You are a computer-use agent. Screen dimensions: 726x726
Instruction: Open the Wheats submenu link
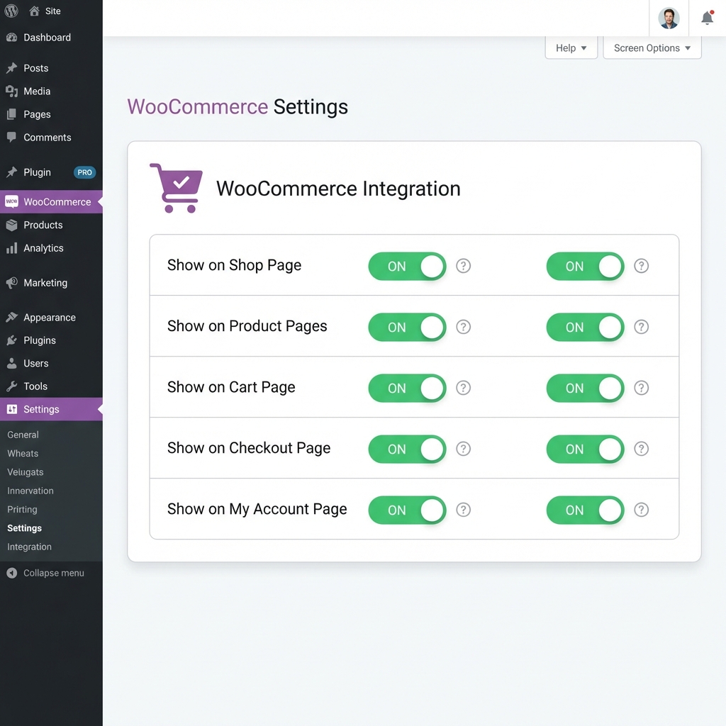[x=23, y=453]
